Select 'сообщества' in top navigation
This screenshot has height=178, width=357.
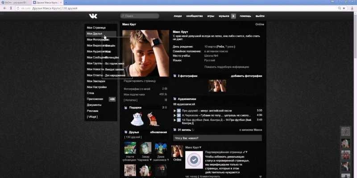click(194, 16)
